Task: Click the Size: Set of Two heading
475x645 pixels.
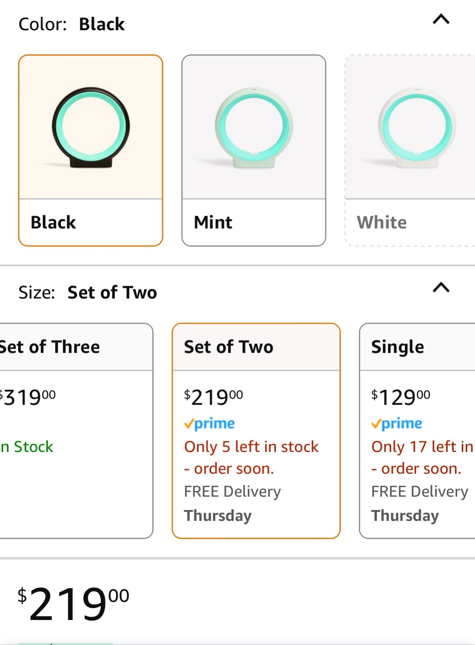Action: coord(88,292)
